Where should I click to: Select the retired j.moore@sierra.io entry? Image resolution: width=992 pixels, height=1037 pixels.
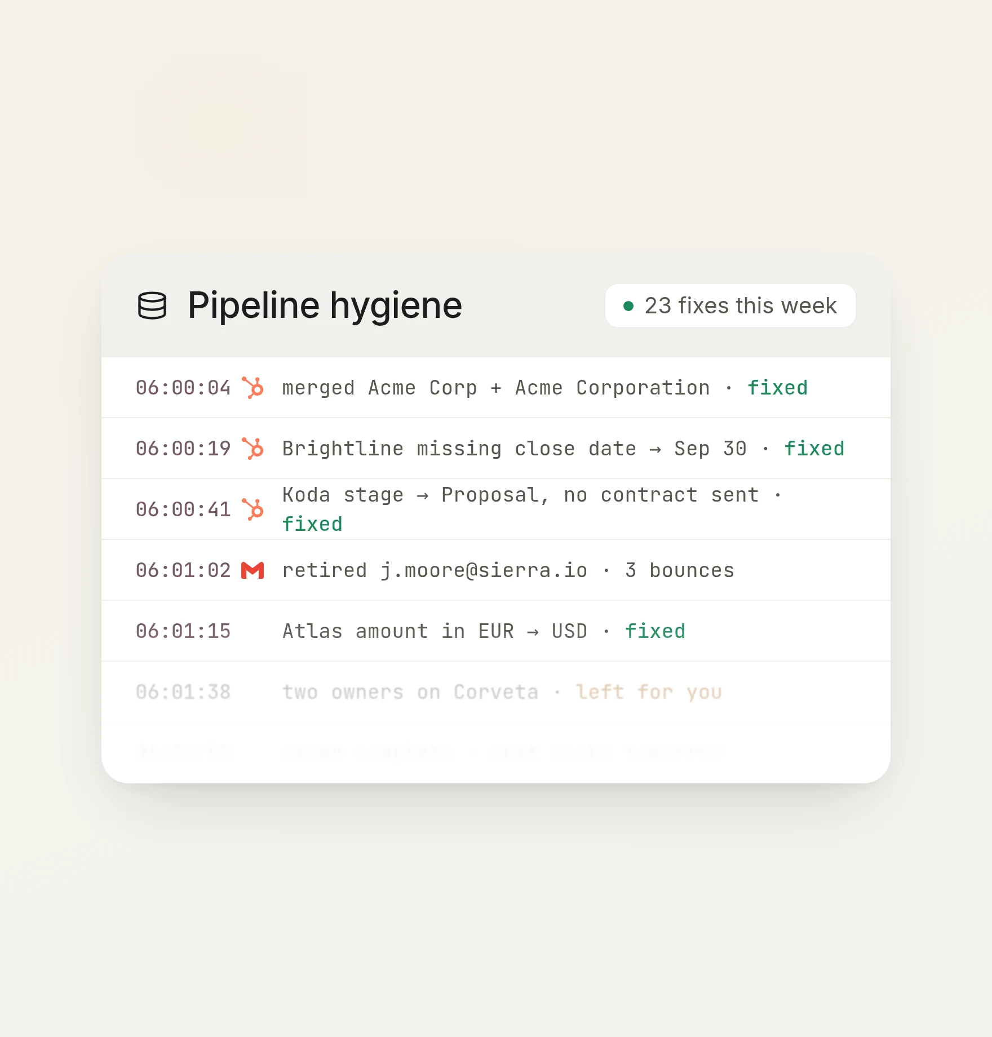[496, 570]
